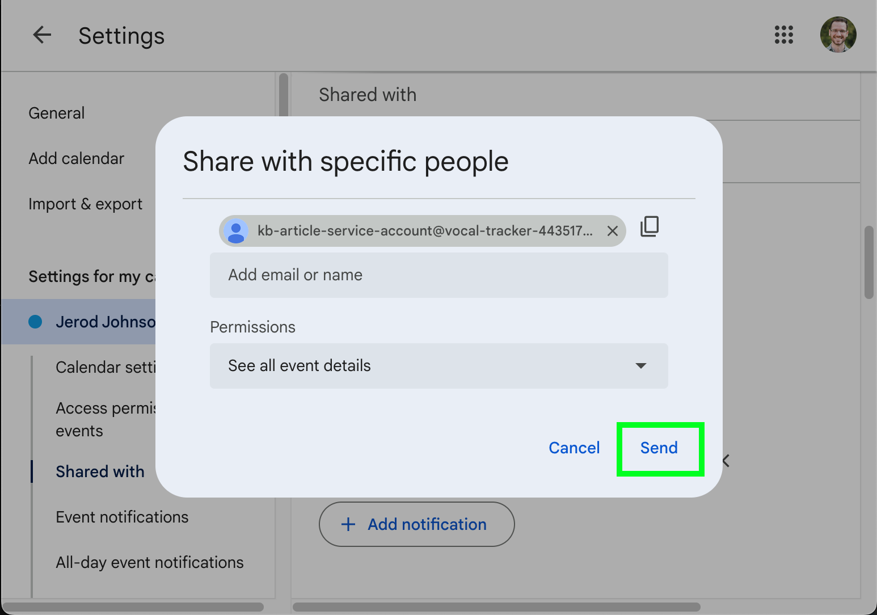Image resolution: width=877 pixels, height=615 pixels.
Task: Click the back arrow to leave Settings
Action: click(x=42, y=35)
